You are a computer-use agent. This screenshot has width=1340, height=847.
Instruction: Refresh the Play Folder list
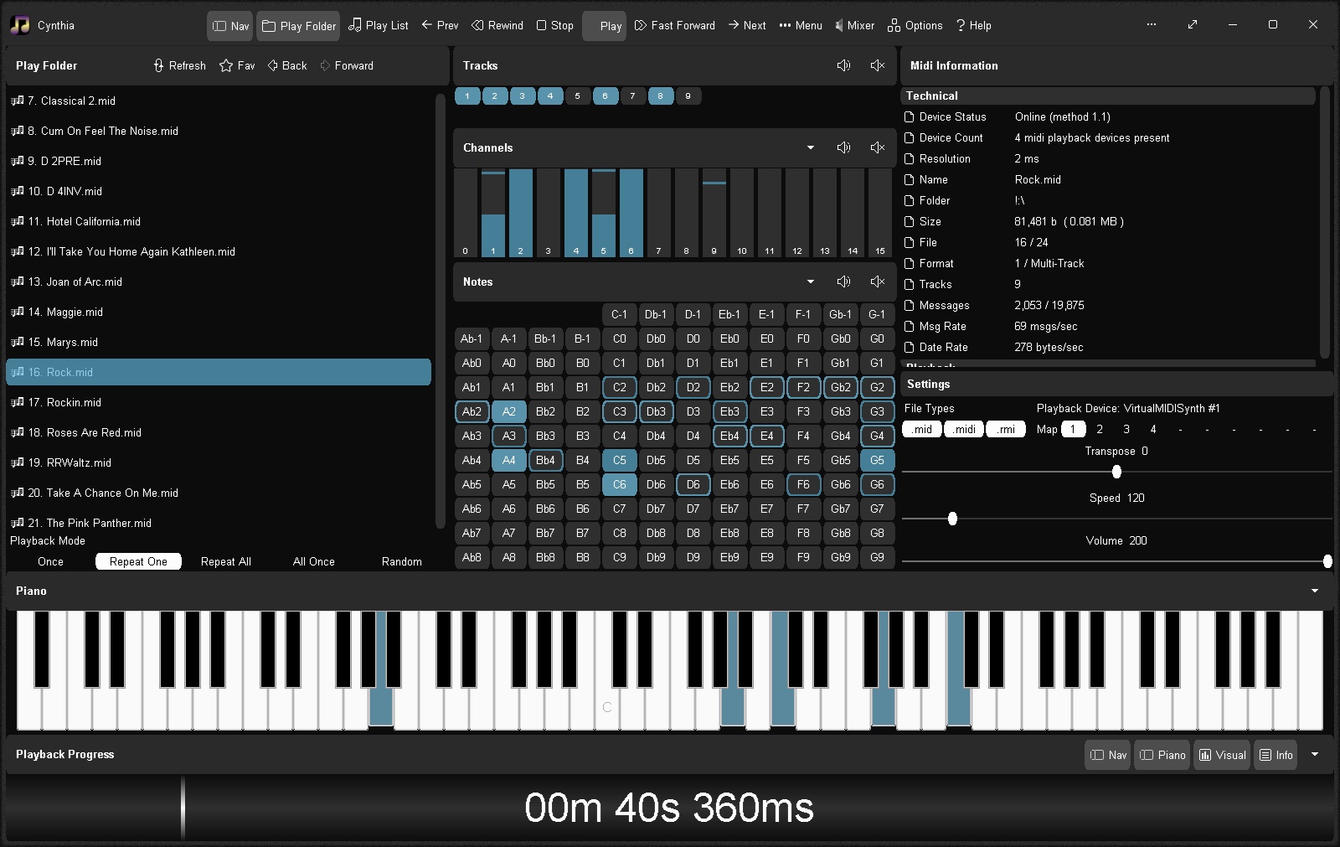179,65
